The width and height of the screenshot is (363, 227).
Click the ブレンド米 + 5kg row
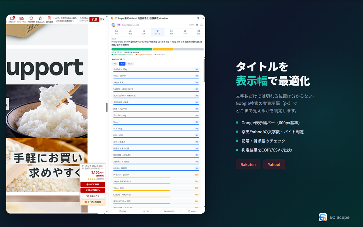(156, 116)
